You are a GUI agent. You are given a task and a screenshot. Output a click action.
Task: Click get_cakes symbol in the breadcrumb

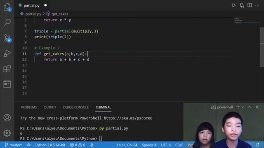60,14
